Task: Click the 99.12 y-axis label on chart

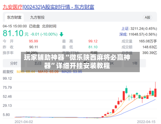Action: pyautogui.click(x=7, y=79)
